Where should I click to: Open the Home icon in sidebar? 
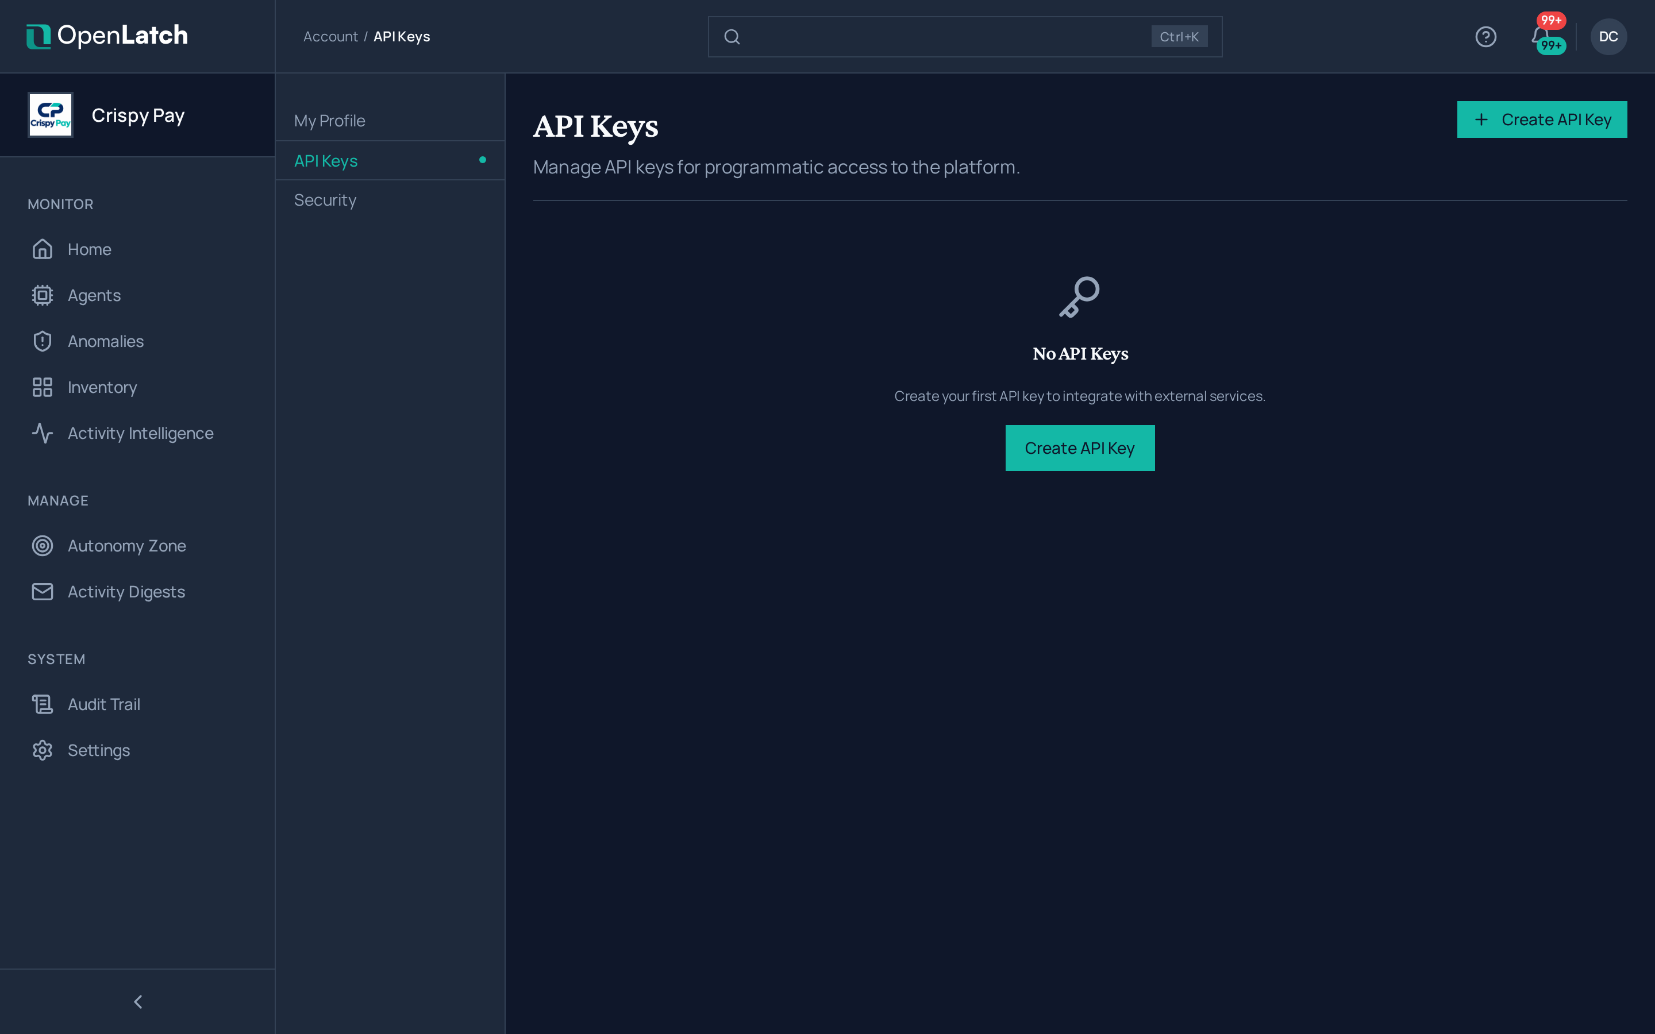tap(43, 249)
